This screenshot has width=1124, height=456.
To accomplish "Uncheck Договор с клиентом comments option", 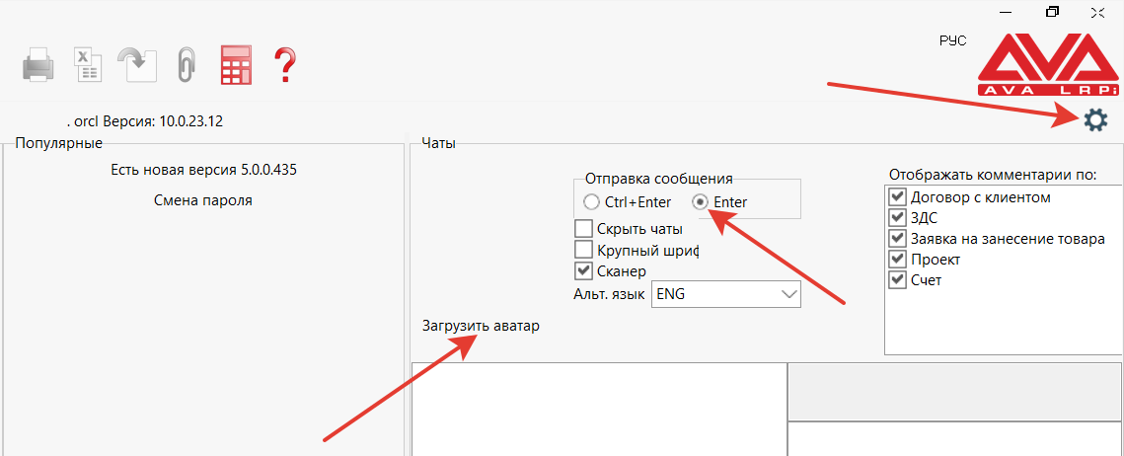I will pyautogui.click(x=897, y=197).
